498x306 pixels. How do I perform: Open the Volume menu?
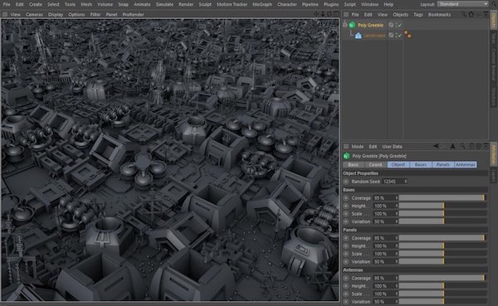pyautogui.click(x=105, y=4)
